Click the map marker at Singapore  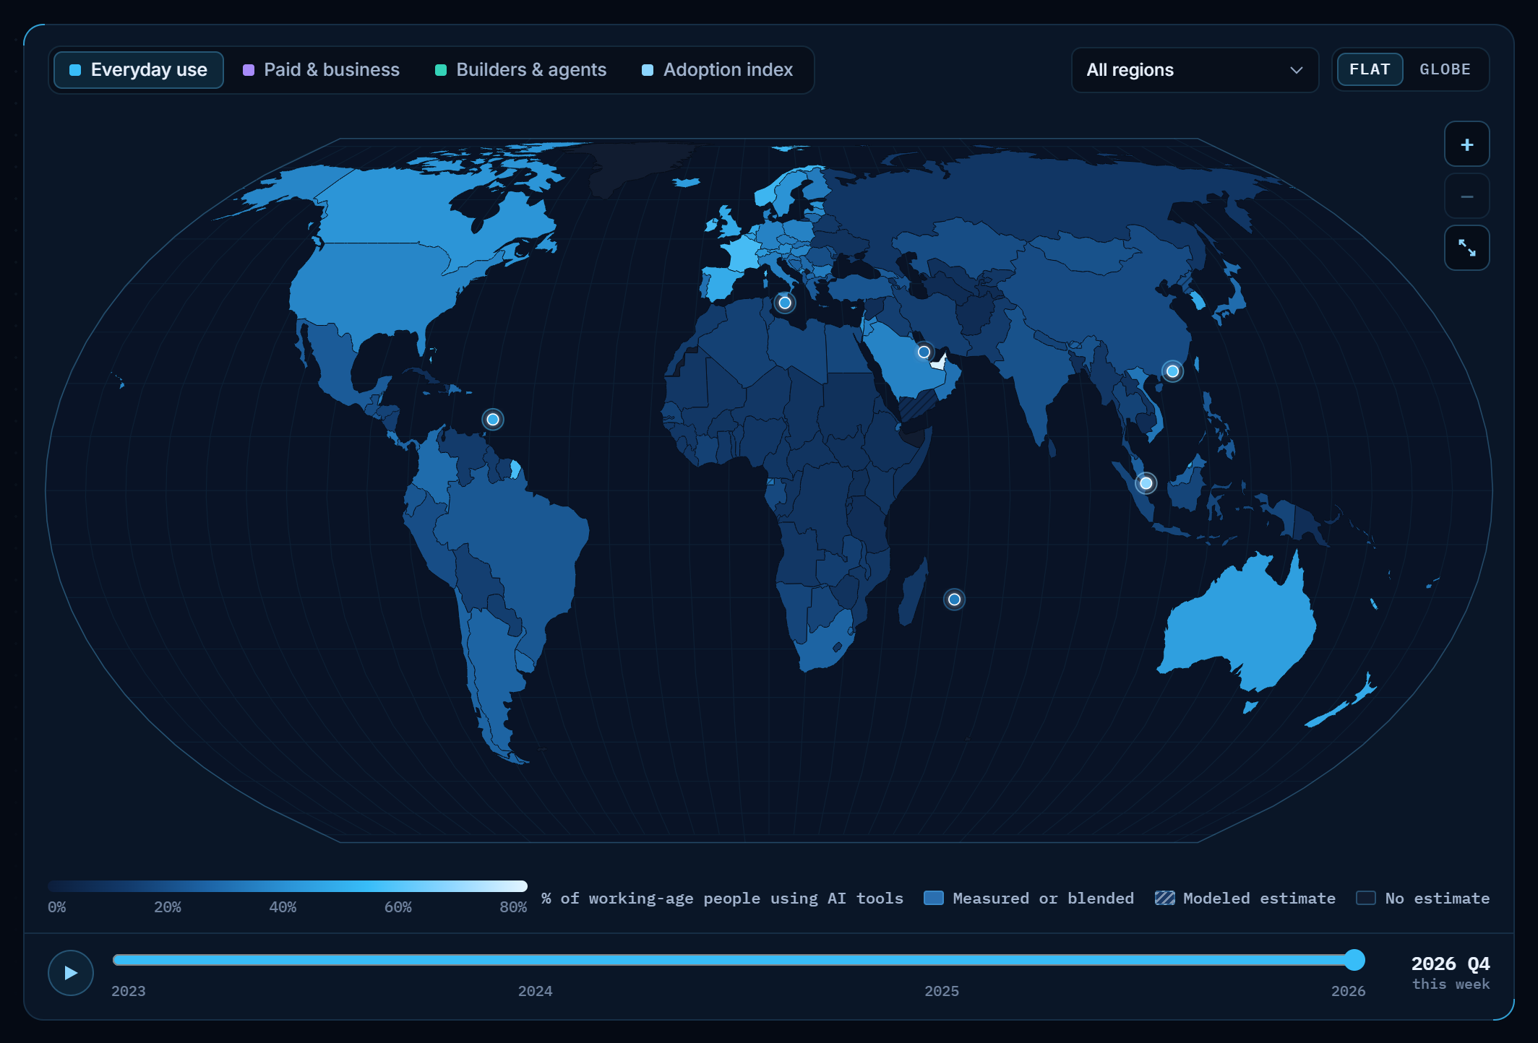coord(1146,482)
